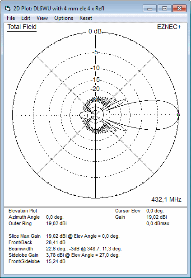Click the Reset menu item
Image resolution: width=191 pixels, height=278 pixels.
point(86,18)
